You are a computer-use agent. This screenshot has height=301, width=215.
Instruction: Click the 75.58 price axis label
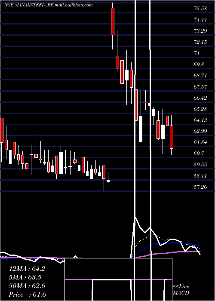click(x=200, y=9)
